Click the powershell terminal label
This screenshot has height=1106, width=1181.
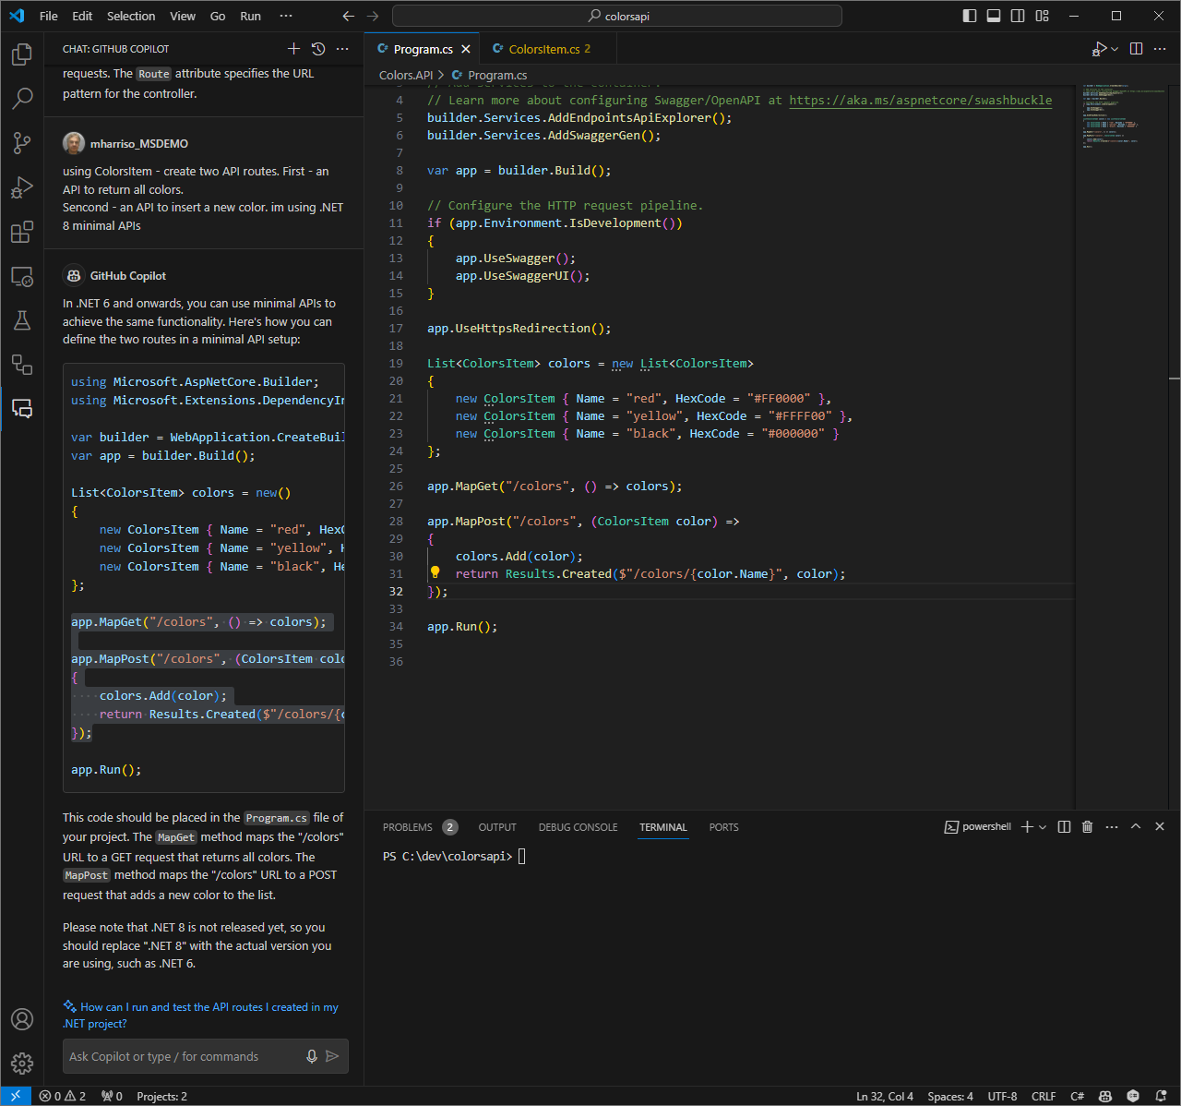978,827
